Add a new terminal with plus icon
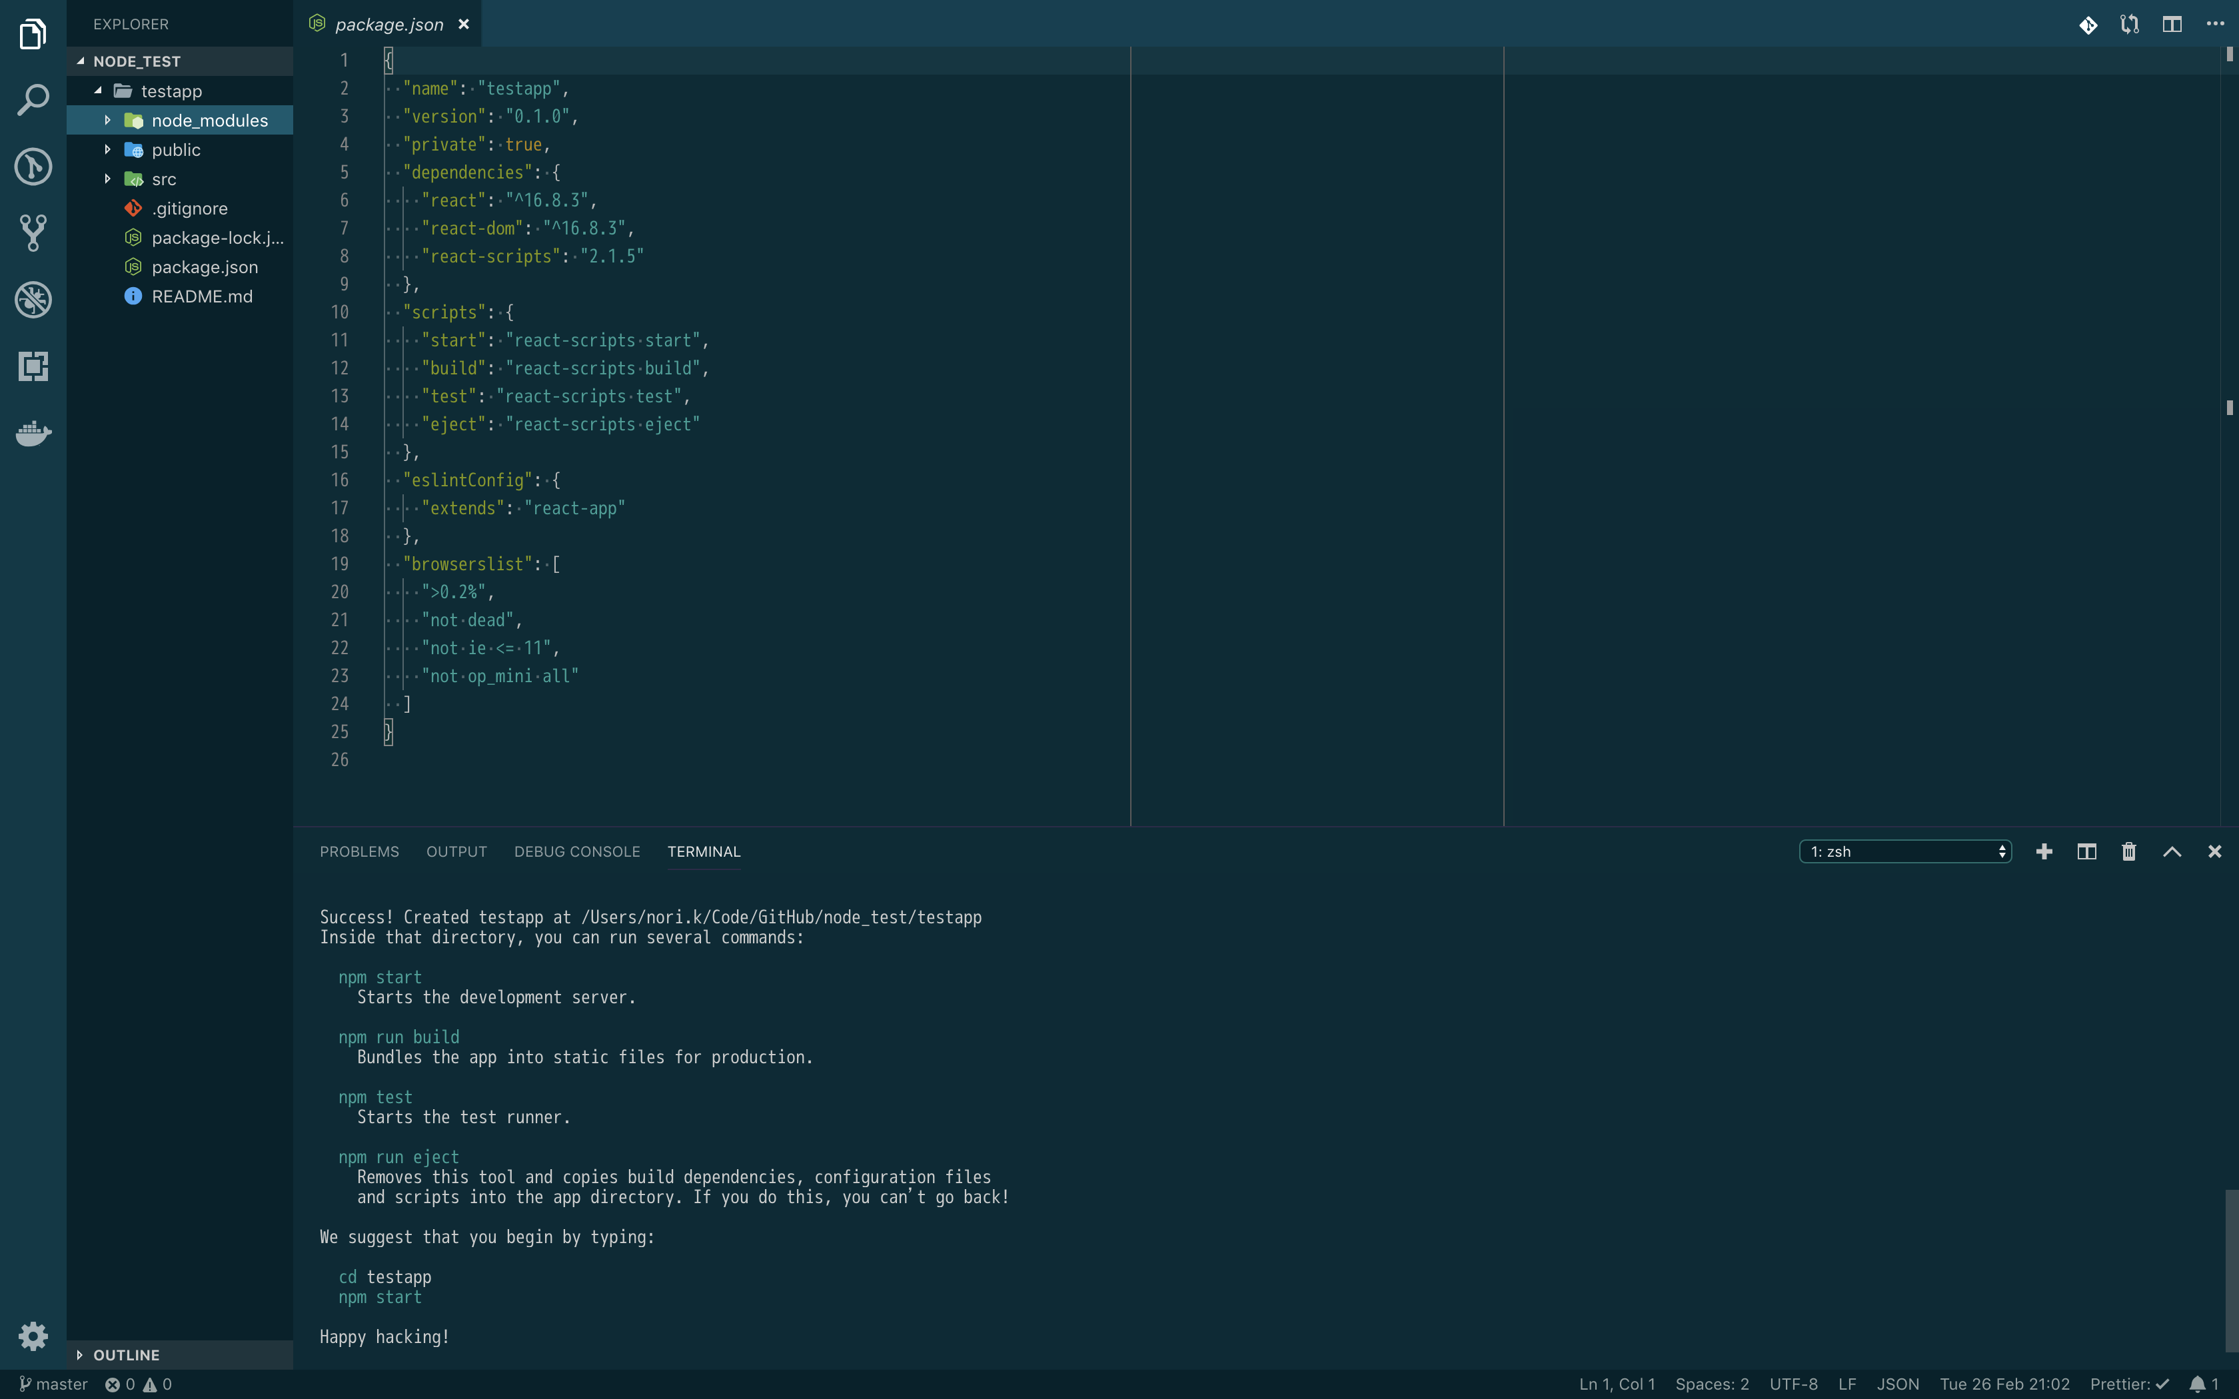2239x1399 pixels. click(2044, 851)
